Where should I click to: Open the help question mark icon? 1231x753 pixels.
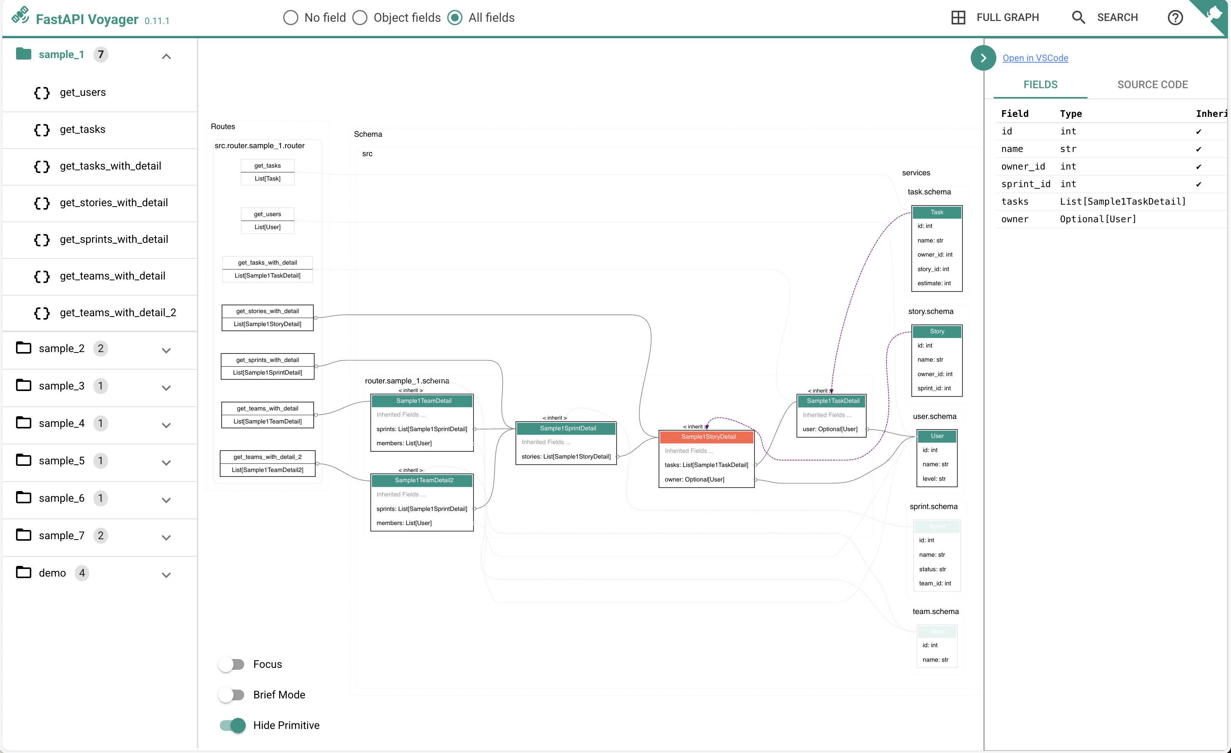click(1175, 18)
